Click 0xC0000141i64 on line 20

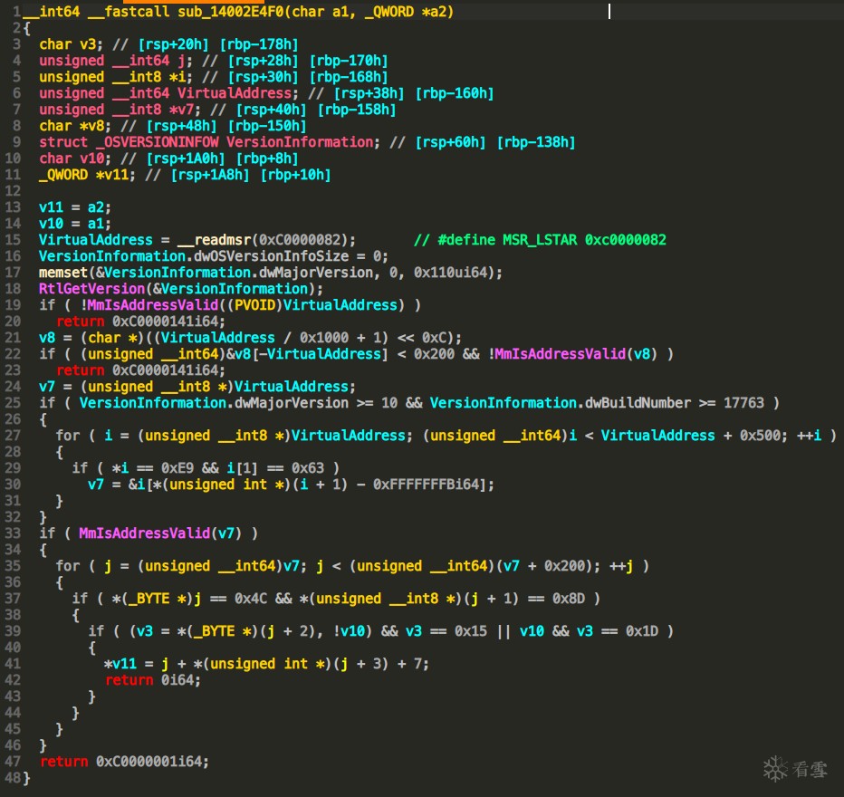click(x=166, y=321)
